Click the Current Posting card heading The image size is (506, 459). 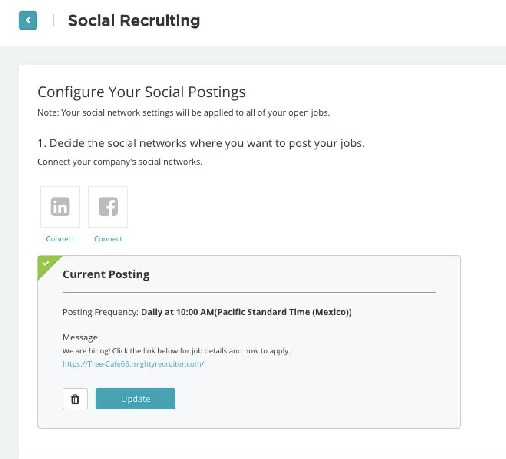106,274
